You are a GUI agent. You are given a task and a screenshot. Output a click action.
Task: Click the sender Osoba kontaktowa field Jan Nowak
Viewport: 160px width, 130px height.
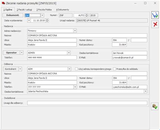[x=130, y=53]
